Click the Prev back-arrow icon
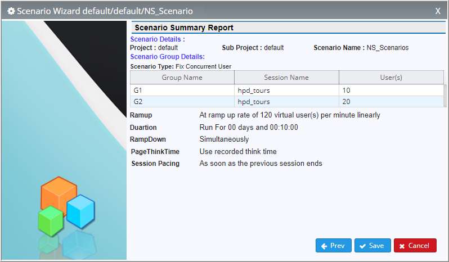 tap(324, 246)
